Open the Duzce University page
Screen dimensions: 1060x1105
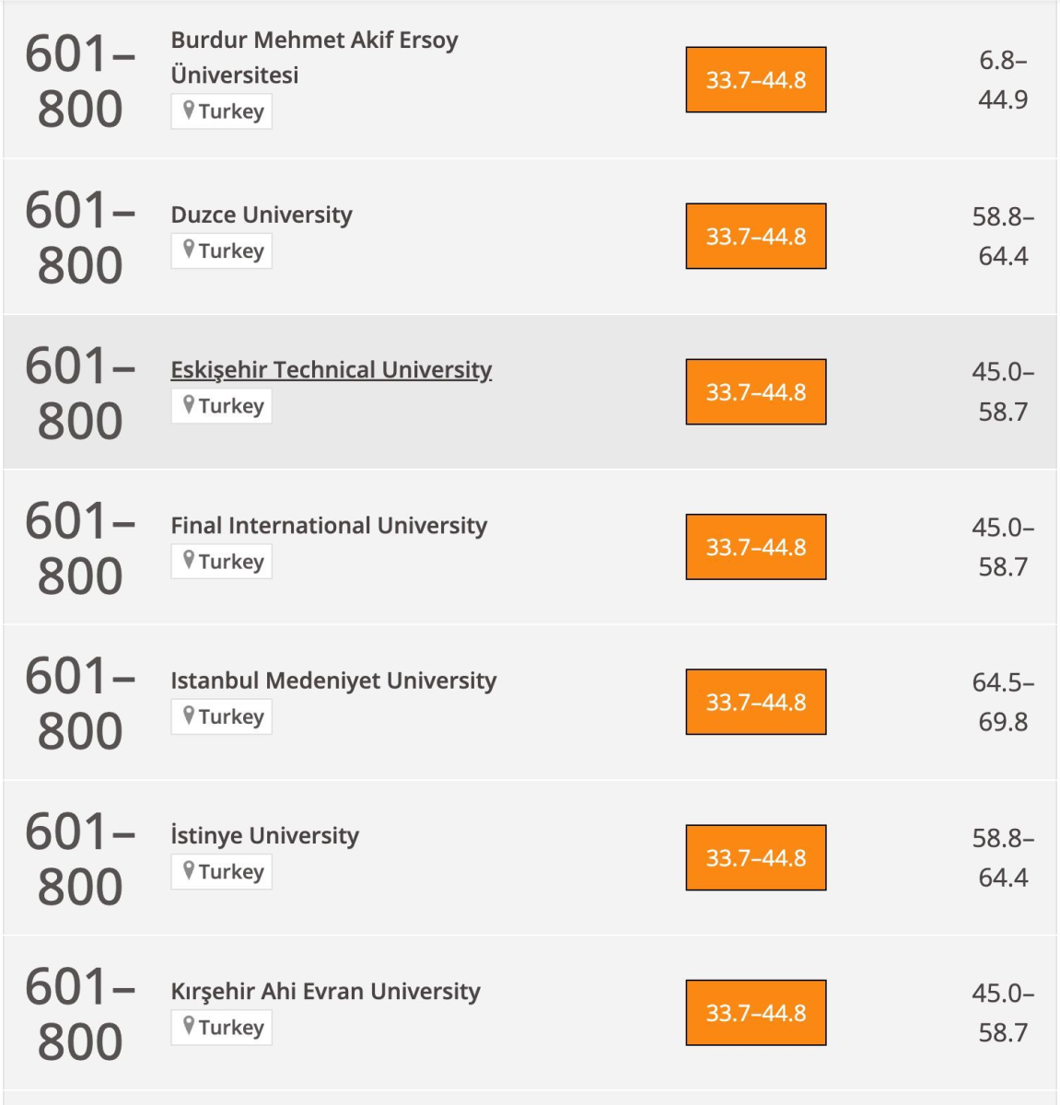[262, 215]
